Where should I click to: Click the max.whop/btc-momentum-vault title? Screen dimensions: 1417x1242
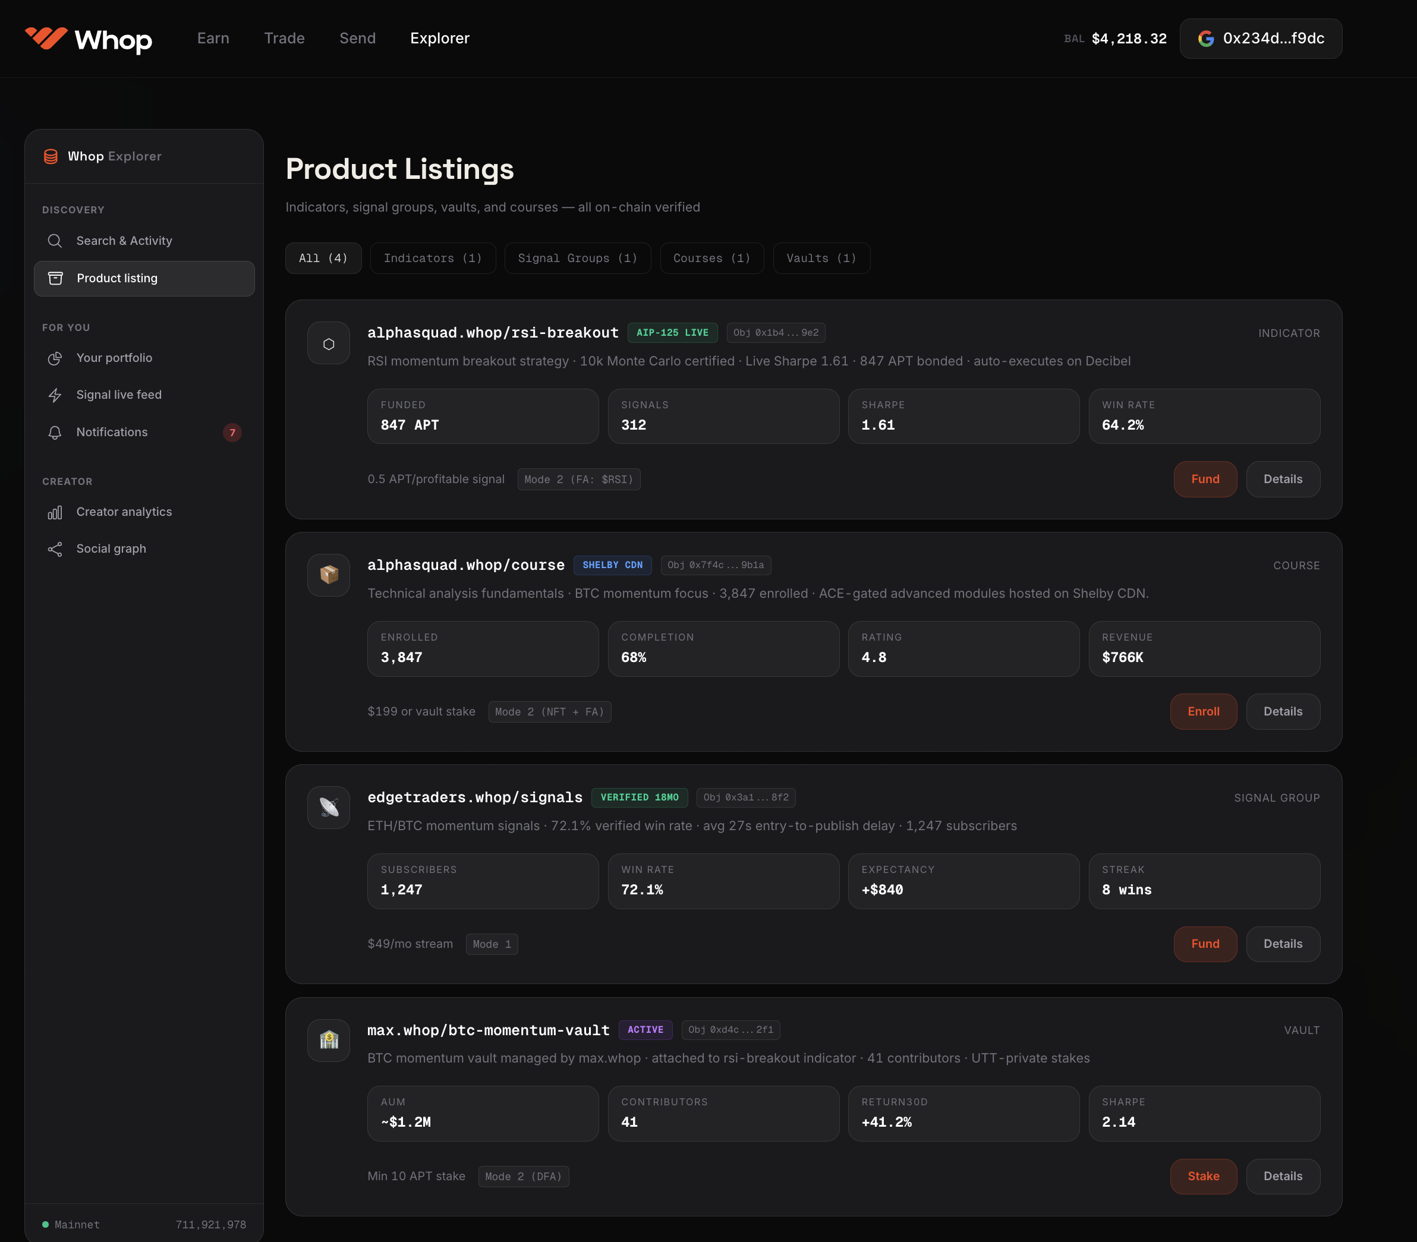click(489, 1030)
